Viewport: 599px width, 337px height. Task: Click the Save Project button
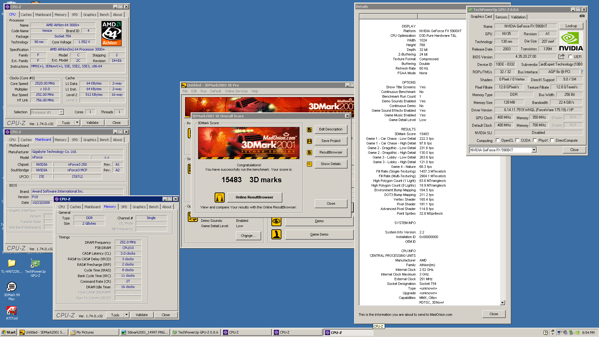coord(331,141)
